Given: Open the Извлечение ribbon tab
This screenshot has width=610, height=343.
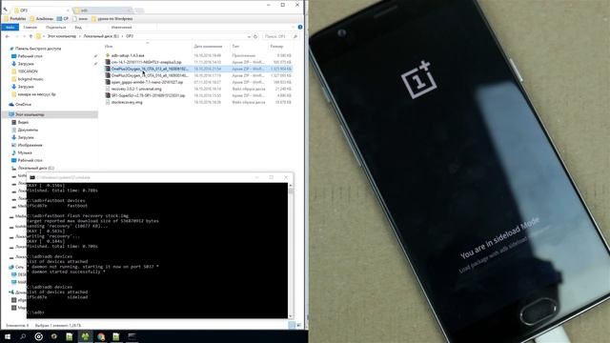Looking at the screenshot, I should click(121, 28).
